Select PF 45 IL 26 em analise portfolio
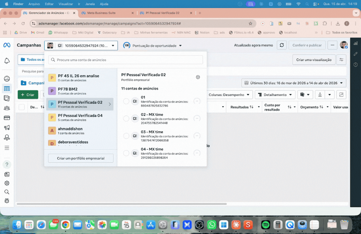361x234 pixels. tap(80, 78)
